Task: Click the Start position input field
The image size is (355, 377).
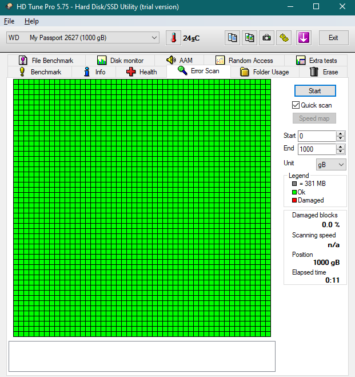Action: (x=317, y=136)
